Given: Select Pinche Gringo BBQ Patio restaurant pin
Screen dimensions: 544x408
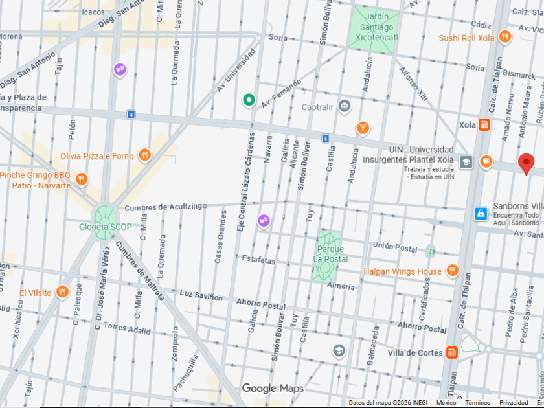Looking at the screenshot, I should point(82,179).
